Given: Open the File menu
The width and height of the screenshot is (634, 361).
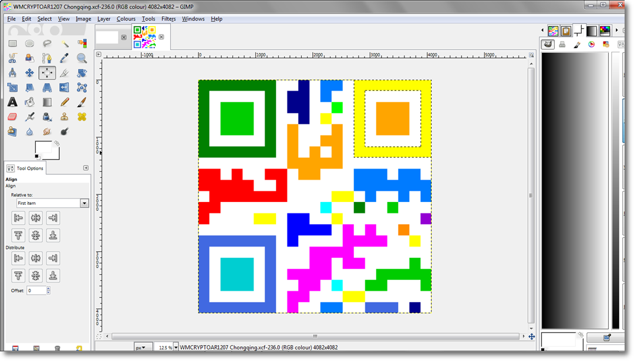Looking at the screenshot, I should tap(11, 19).
